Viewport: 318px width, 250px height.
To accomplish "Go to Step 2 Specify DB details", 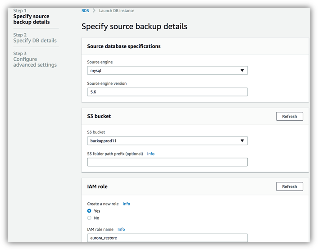I will [35, 38].
